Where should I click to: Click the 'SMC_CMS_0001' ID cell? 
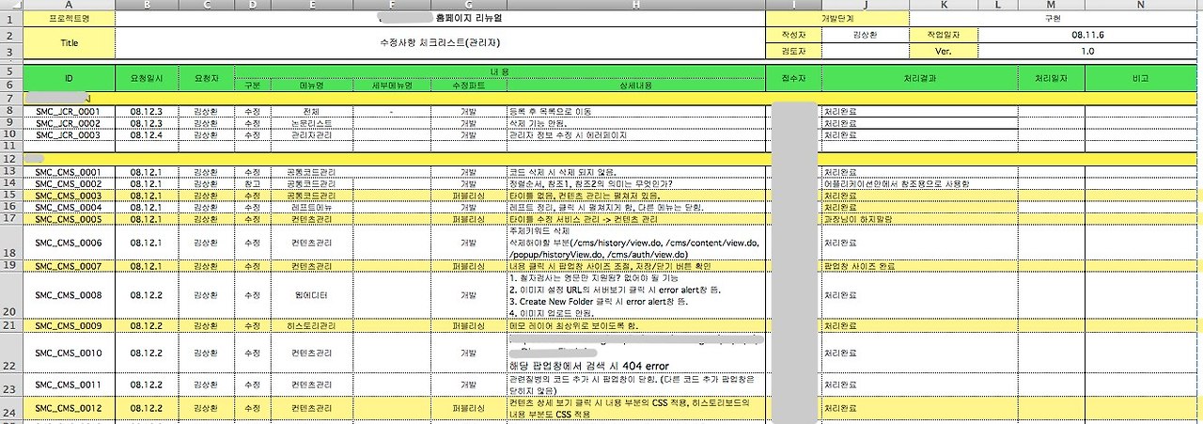coord(69,172)
